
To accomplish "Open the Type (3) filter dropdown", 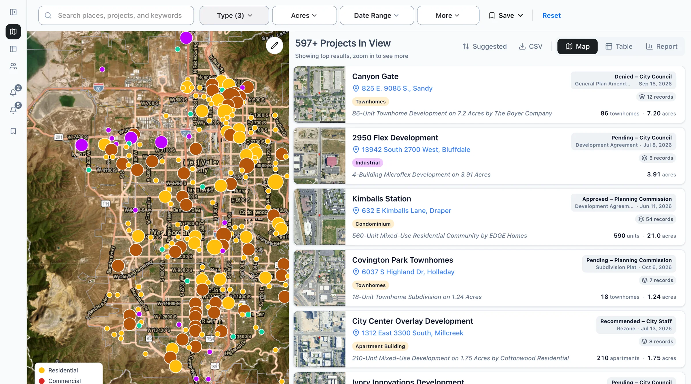I will tap(234, 16).
